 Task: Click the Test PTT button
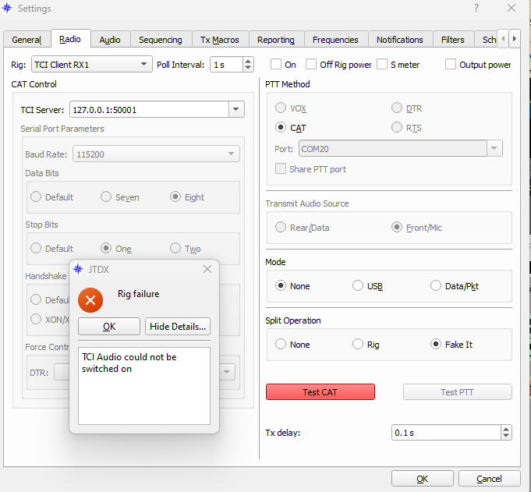pos(457,391)
